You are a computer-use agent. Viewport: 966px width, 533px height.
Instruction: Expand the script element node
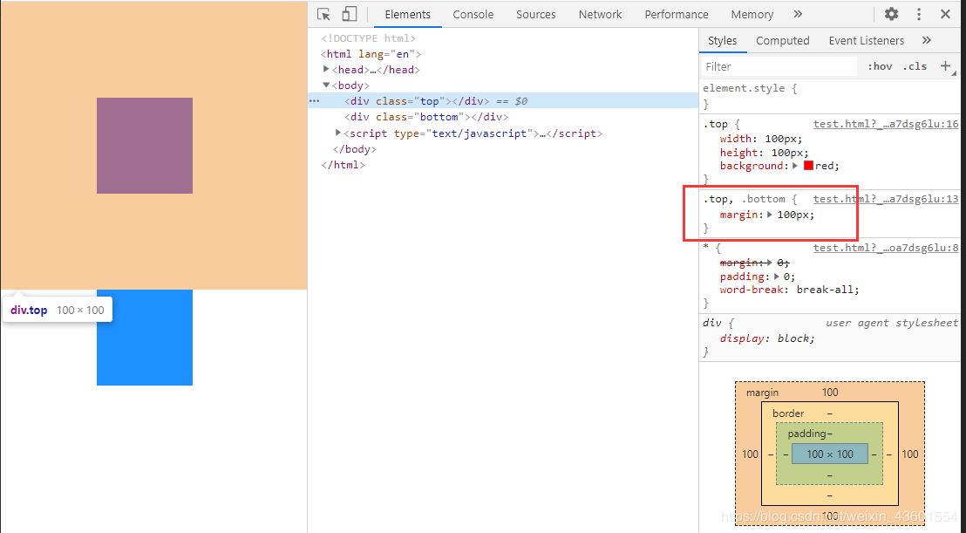coord(337,133)
